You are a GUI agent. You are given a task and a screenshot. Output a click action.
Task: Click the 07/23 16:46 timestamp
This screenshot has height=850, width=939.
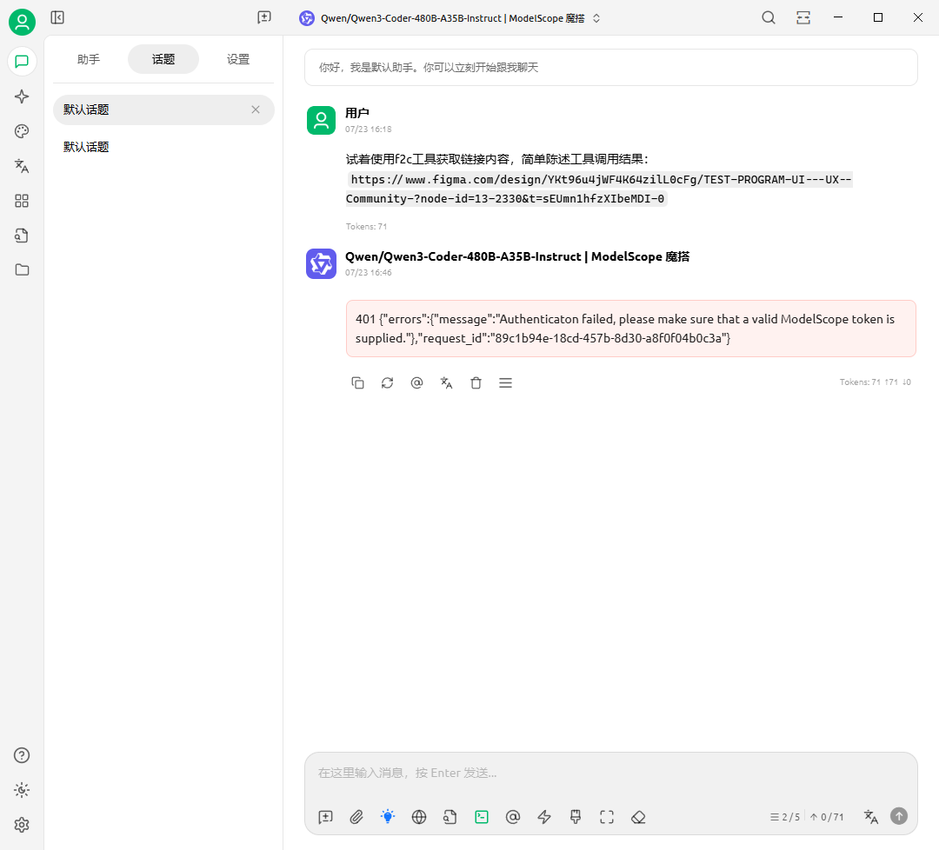[369, 273]
